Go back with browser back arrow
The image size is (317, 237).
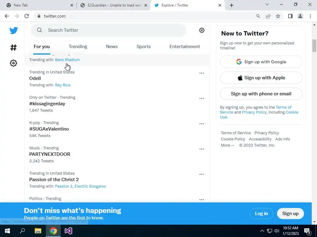coord(7,16)
